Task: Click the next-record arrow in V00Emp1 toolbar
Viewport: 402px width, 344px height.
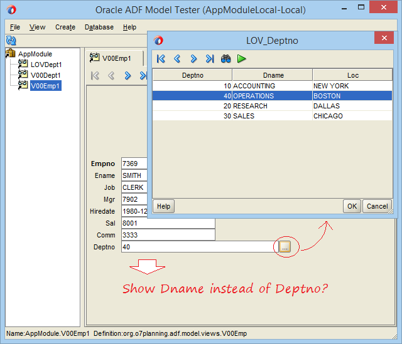Action: pyautogui.click(x=128, y=76)
